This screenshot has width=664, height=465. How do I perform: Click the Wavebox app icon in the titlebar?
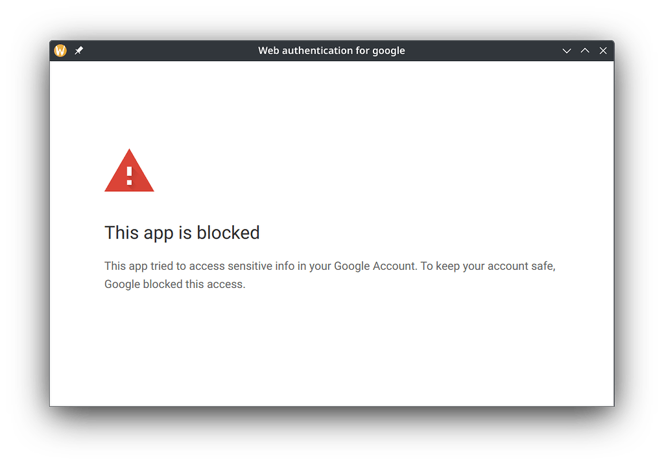pyautogui.click(x=60, y=50)
